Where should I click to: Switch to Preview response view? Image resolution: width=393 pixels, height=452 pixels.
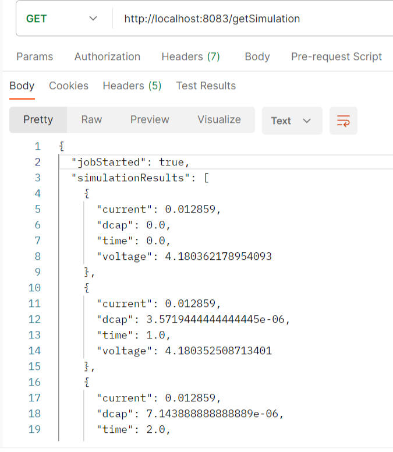pyautogui.click(x=150, y=119)
